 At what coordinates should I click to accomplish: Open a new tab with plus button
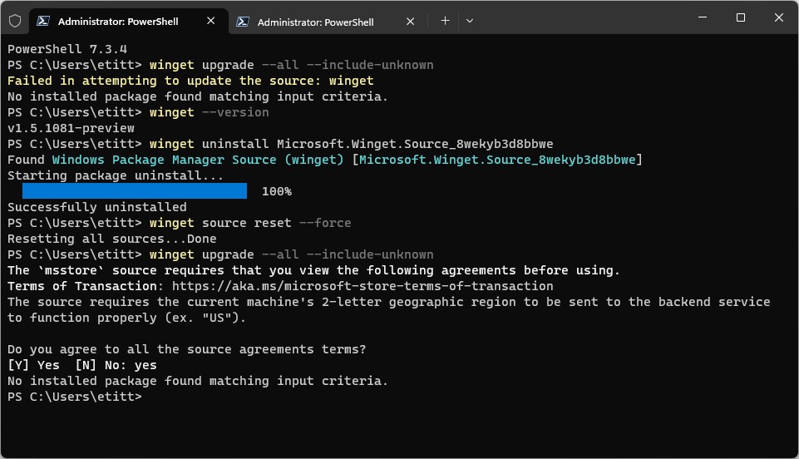tap(445, 21)
